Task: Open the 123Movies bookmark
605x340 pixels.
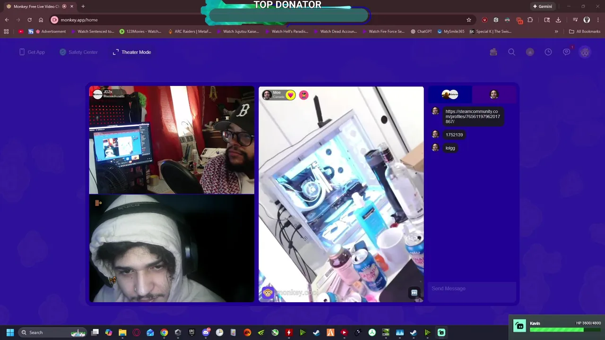Action: (140, 32)
